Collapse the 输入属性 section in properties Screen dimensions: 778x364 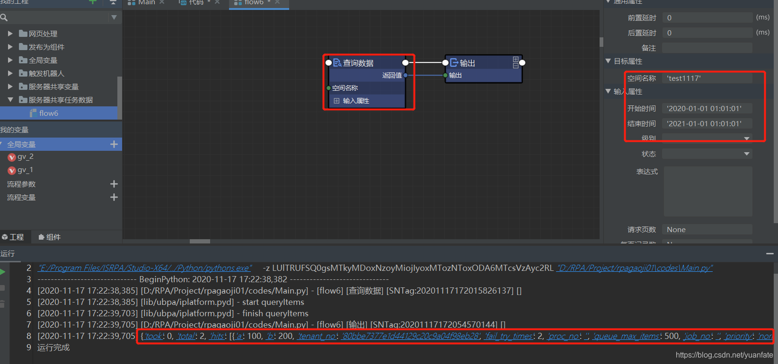point(608,91)
